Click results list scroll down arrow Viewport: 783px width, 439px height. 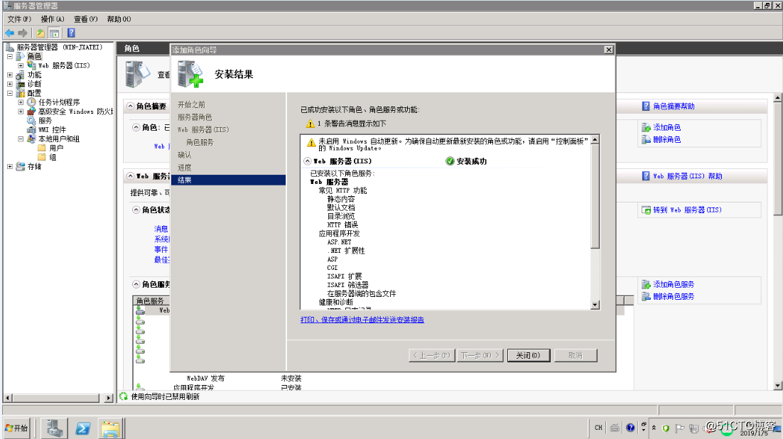(x=595, y=305)
